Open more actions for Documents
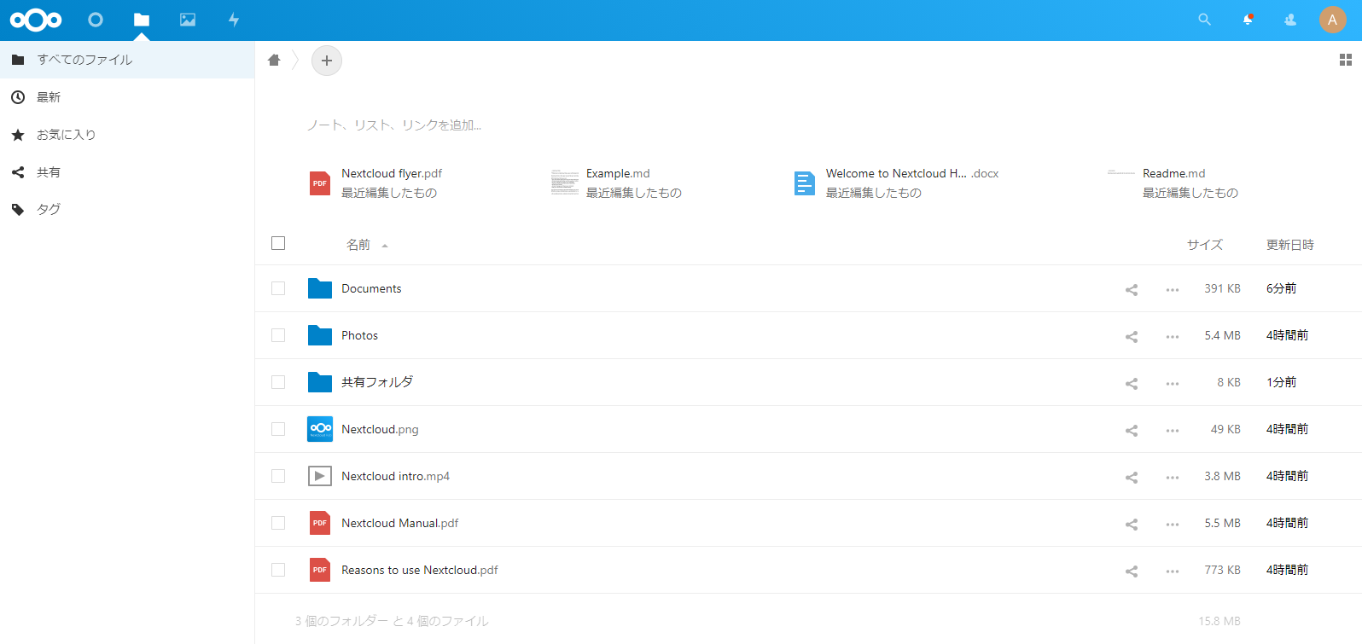The width and height of the screenshot is (1362, 644). coord(1173,290)
